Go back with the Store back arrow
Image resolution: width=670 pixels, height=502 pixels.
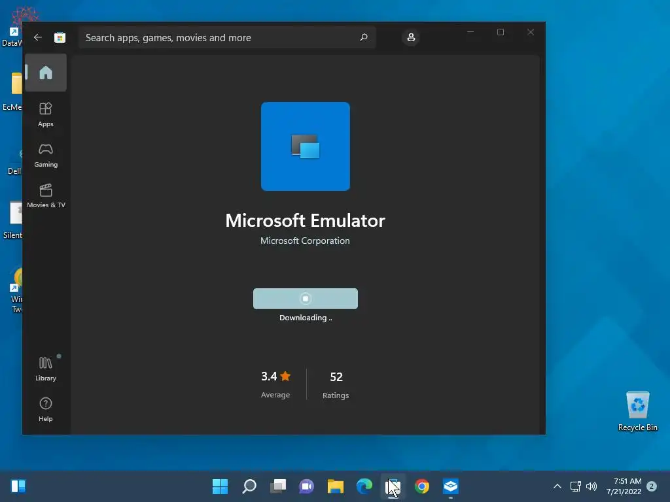37,37
